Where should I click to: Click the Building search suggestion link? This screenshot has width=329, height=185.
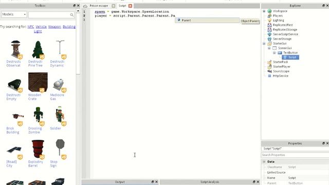(x=69, y=27)
